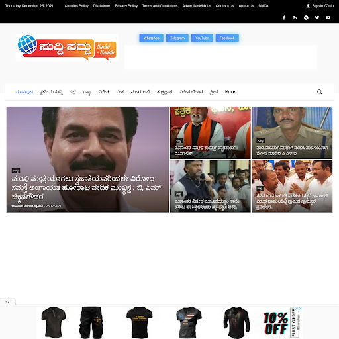Open Cookies Policy link
Viewport: 339px width, 339px height.
[x=77, y=6]
